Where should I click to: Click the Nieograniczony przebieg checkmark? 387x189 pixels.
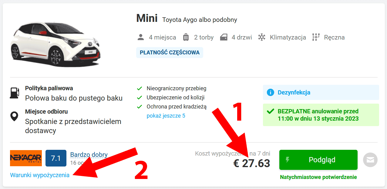tap(140, 89)
